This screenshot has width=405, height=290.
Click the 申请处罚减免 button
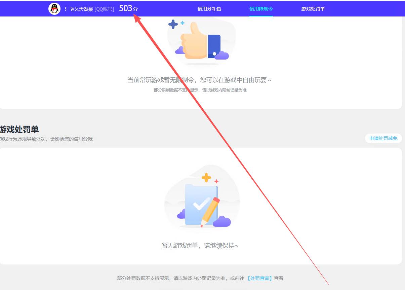pos(383,138)
